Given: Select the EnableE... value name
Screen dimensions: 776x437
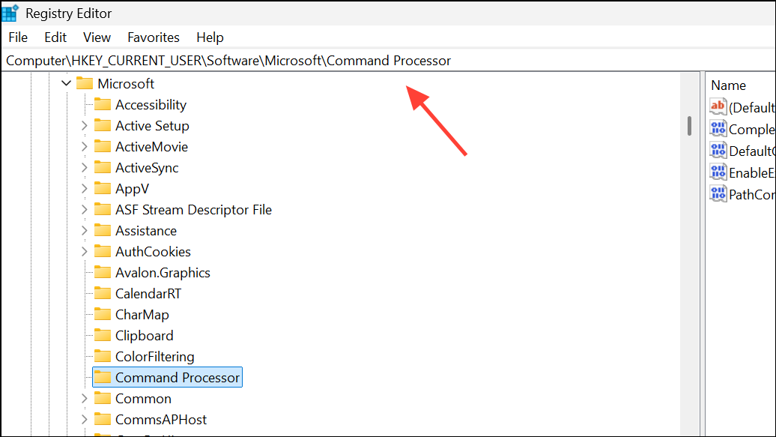Looking at the screenshot, I should click(752, 173).
